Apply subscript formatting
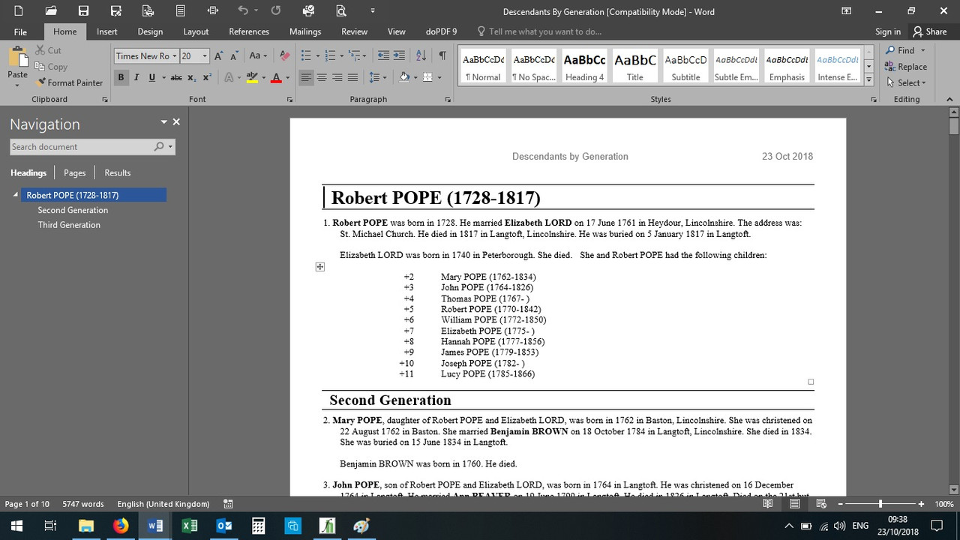 click(192, 77)
